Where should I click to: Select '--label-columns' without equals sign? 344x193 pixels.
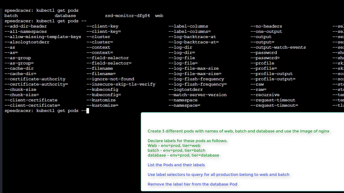(188, 26)
